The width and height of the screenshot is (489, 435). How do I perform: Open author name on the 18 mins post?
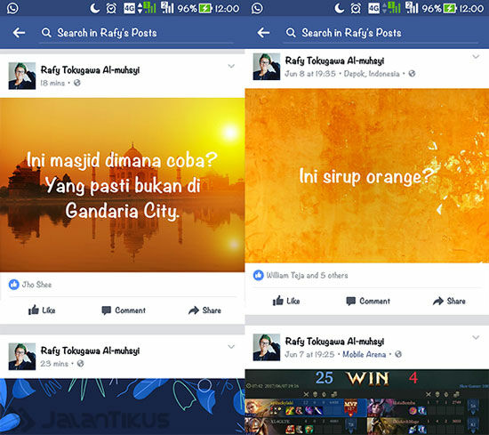click(90, 70)
